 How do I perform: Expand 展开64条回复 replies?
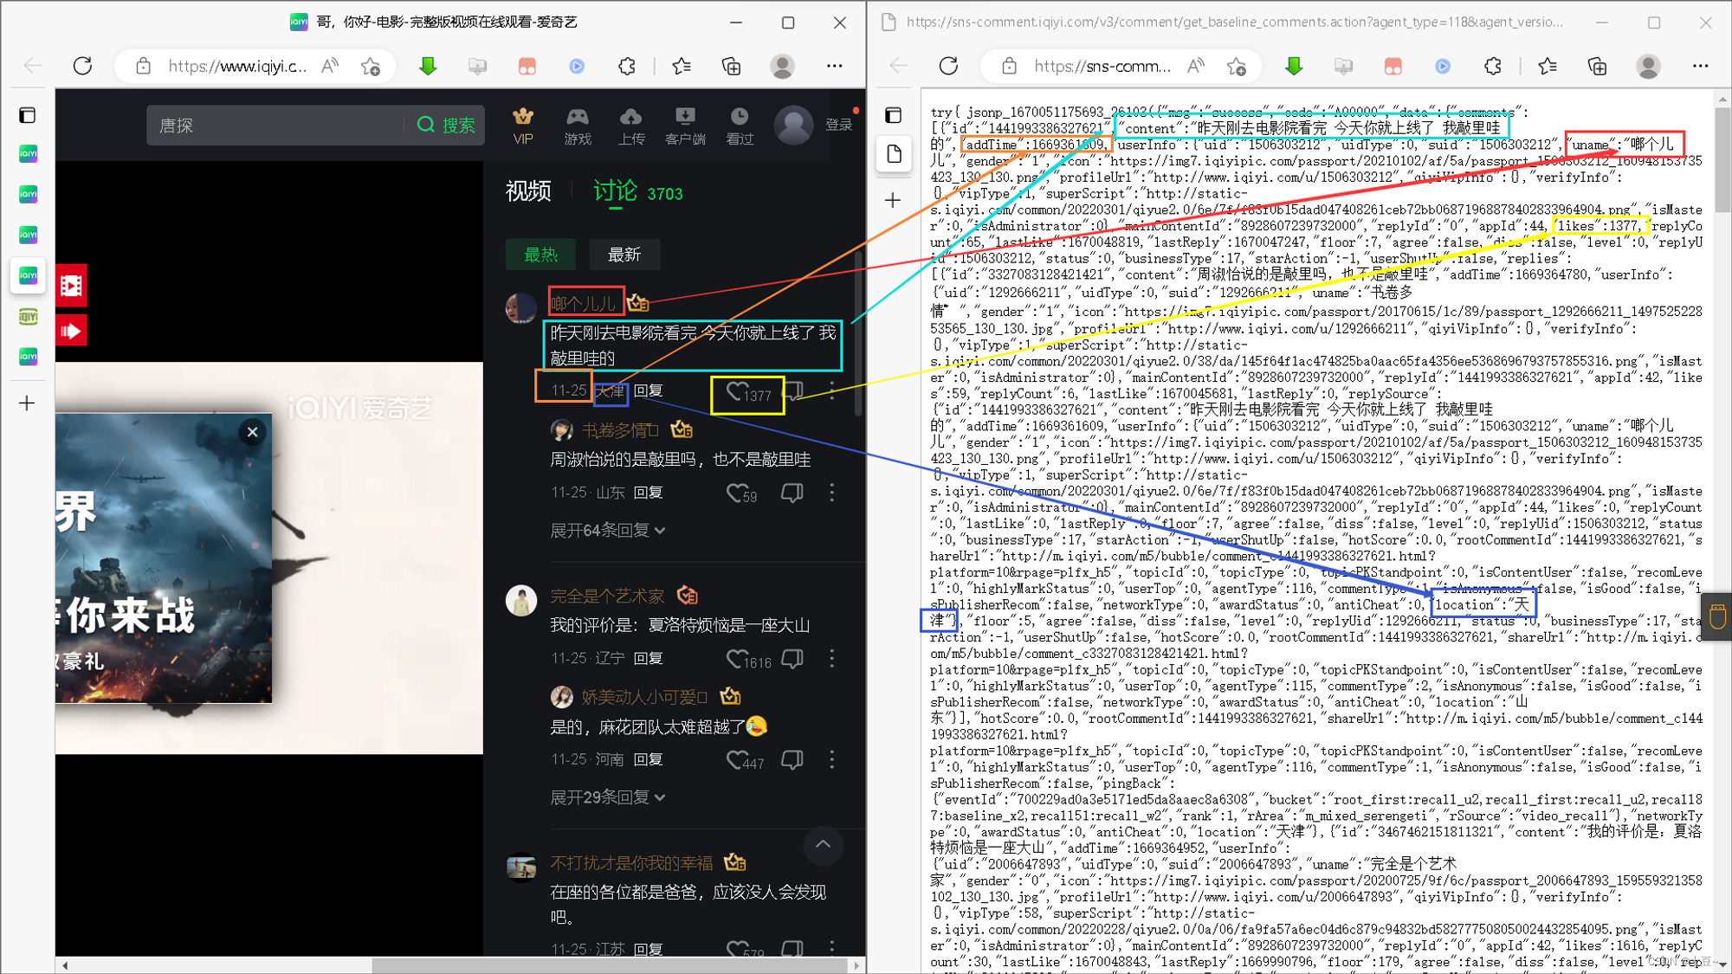tap(607, 530)
